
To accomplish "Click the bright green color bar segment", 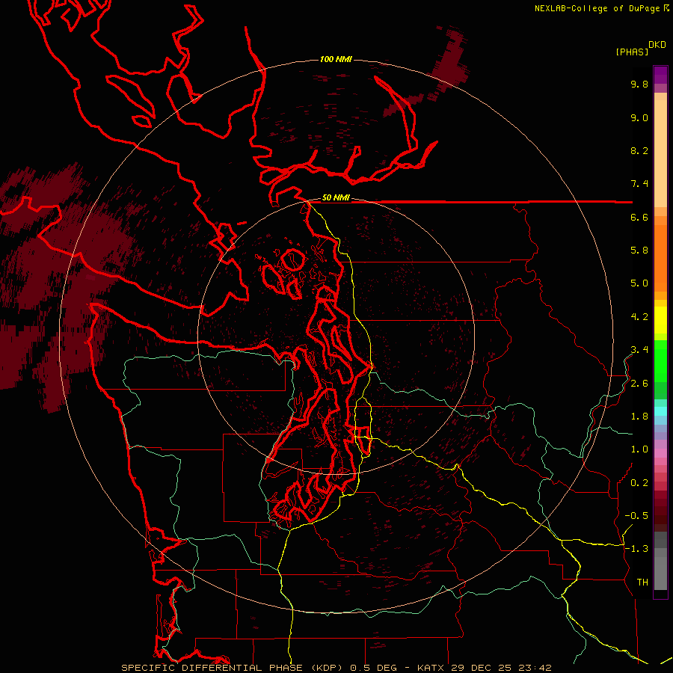I will [660, 361].
